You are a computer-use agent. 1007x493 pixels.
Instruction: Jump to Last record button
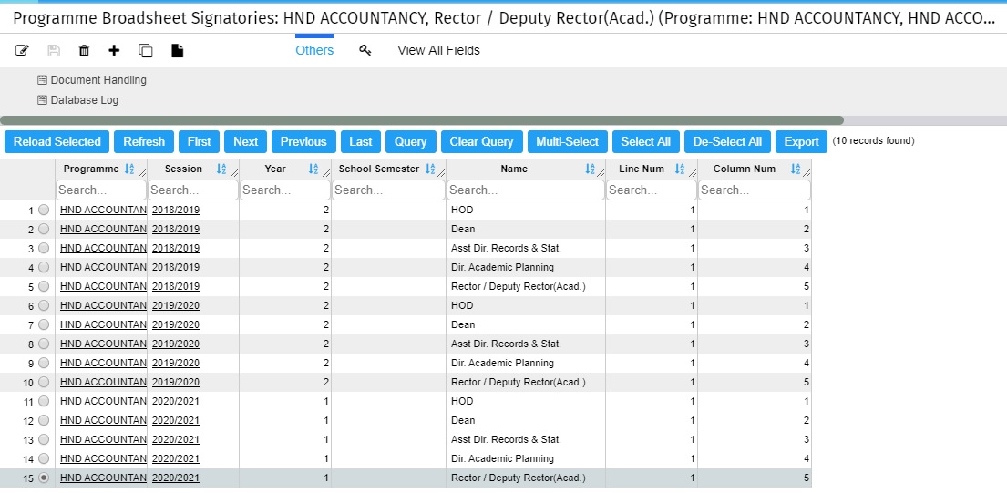pos(361,142)
